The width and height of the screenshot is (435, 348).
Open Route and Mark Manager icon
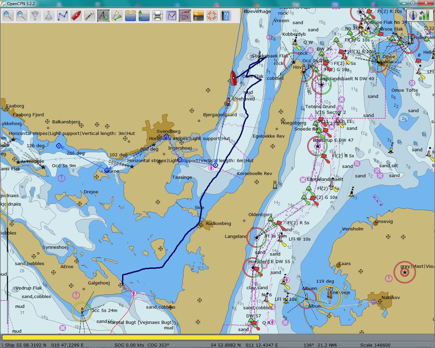pyautogui.click(x=171, y=16)
